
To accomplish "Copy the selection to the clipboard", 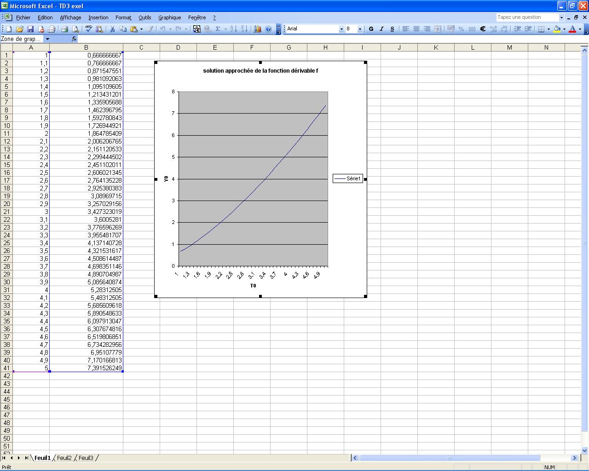I will (123, 29).
